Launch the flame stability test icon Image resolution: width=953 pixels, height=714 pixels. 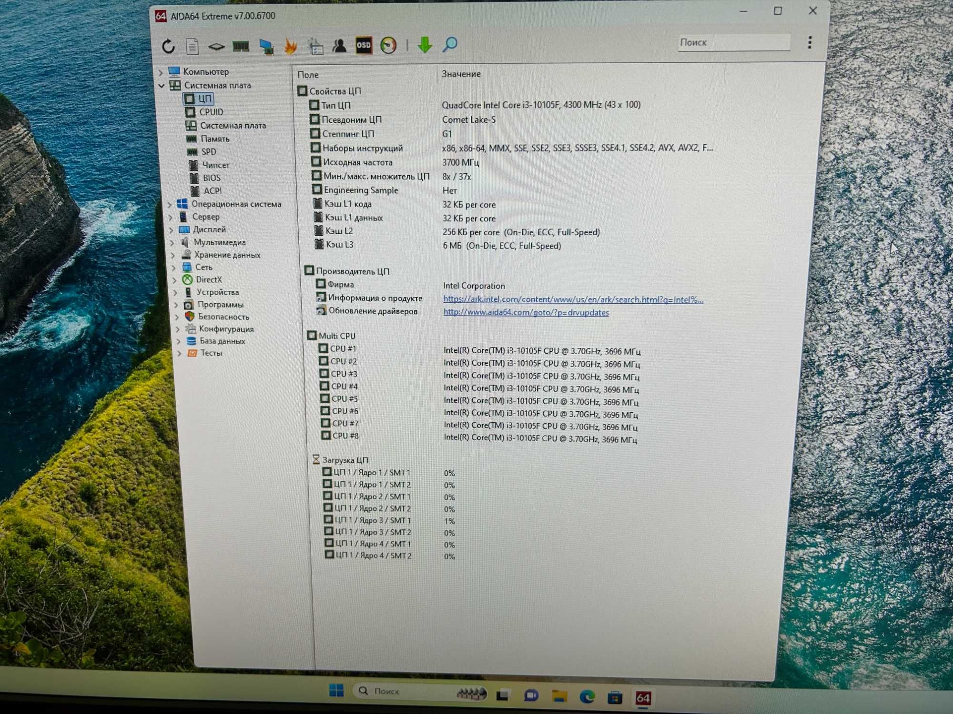pos(290,46)
